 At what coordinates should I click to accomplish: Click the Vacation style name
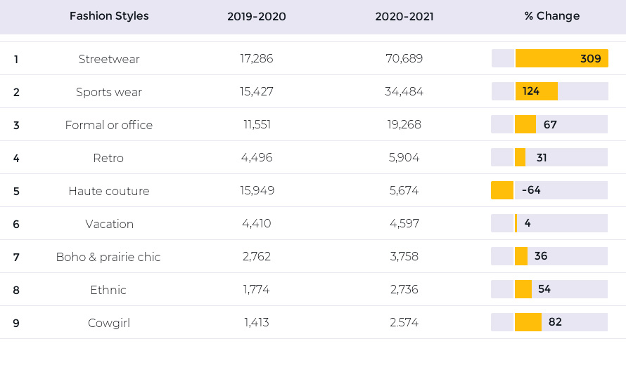(x=110, y=224)
